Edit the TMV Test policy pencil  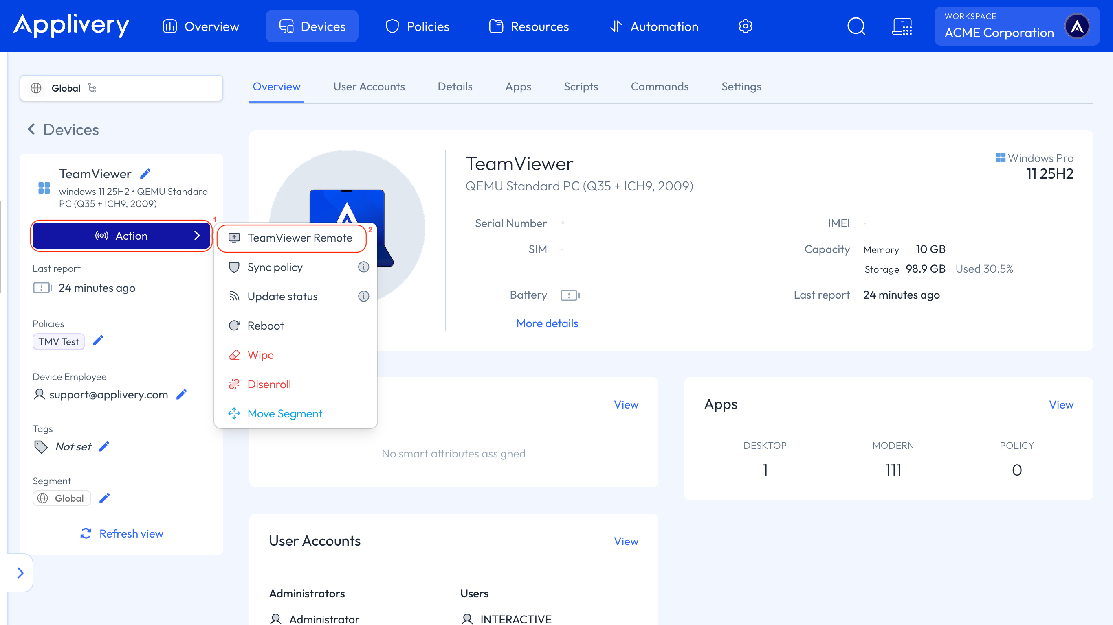[98, 341]
